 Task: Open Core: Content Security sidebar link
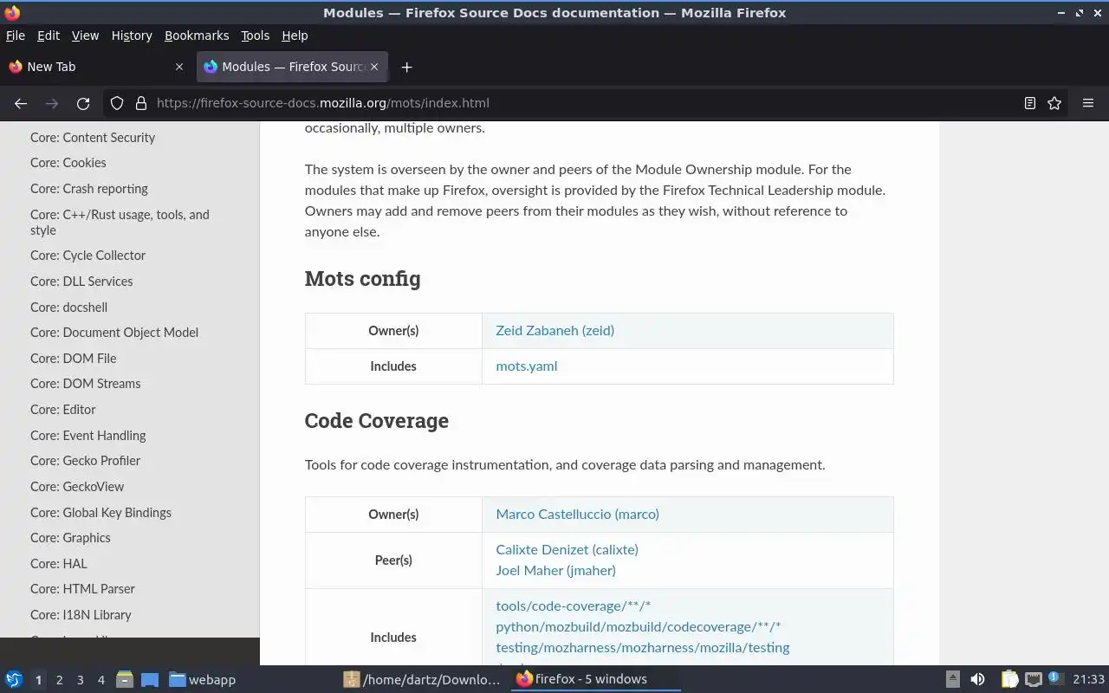pos(93,138)
